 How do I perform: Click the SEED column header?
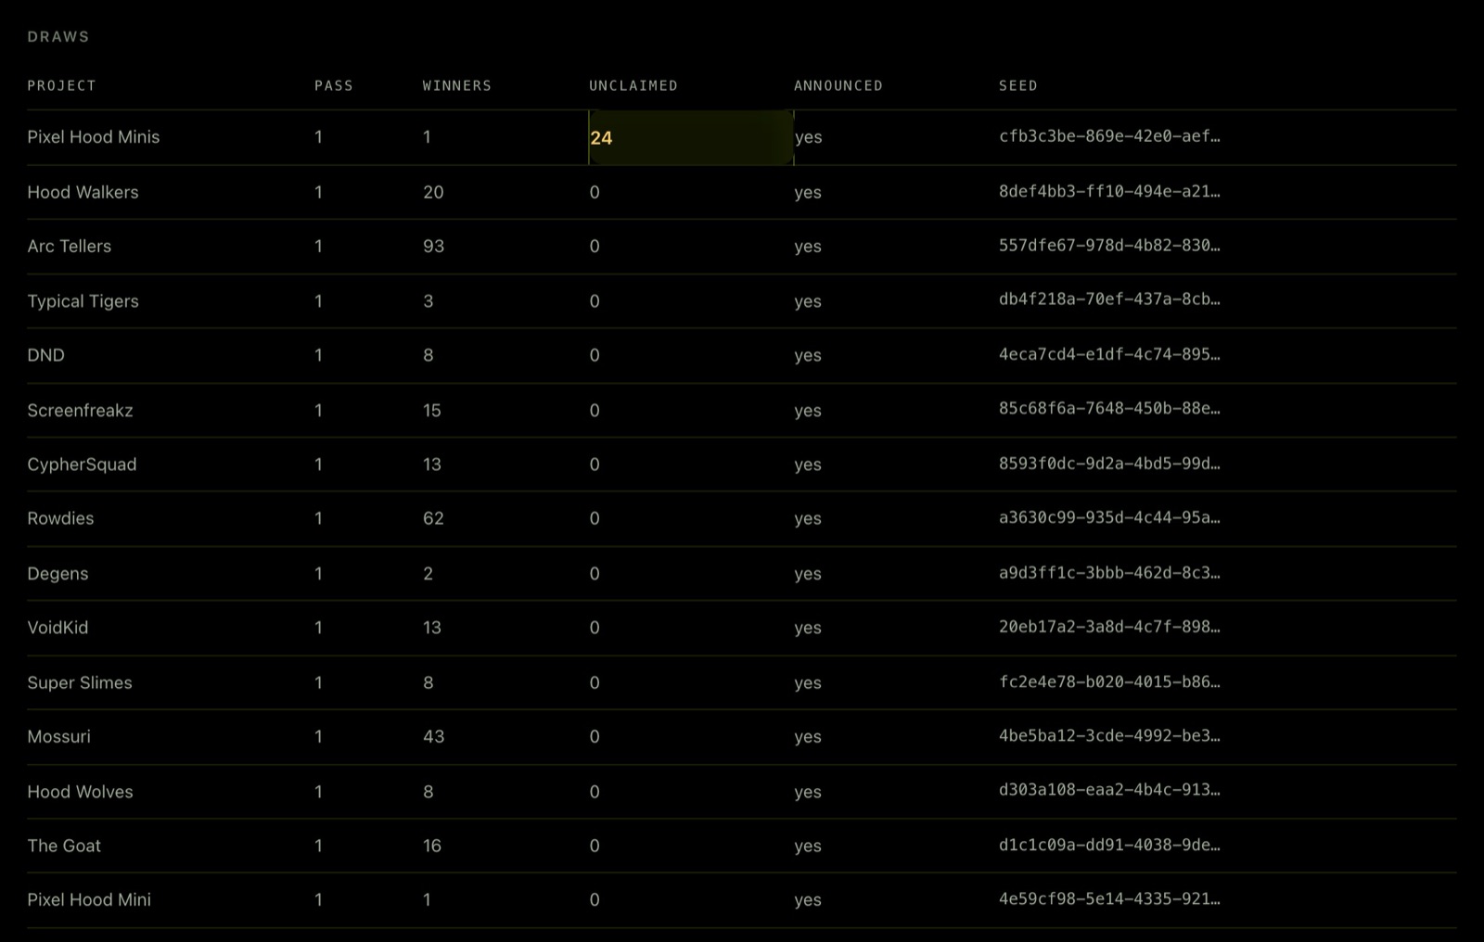1018,85
